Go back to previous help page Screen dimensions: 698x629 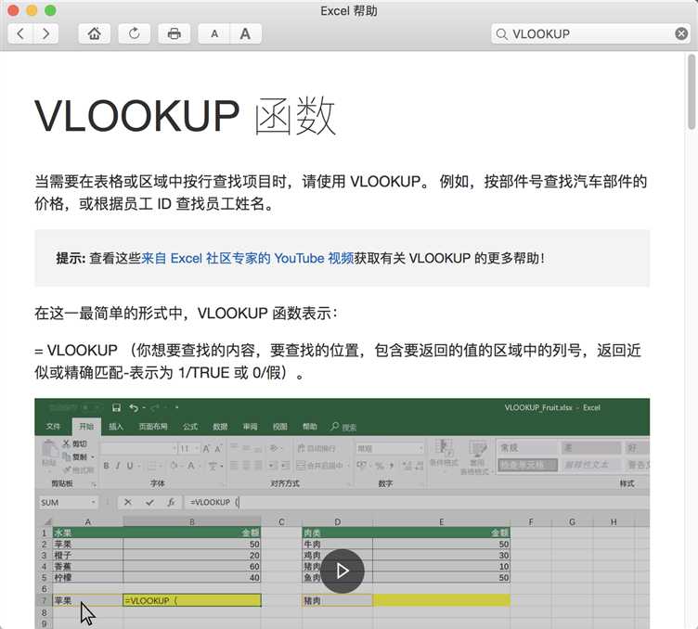(x=20, y=33)
